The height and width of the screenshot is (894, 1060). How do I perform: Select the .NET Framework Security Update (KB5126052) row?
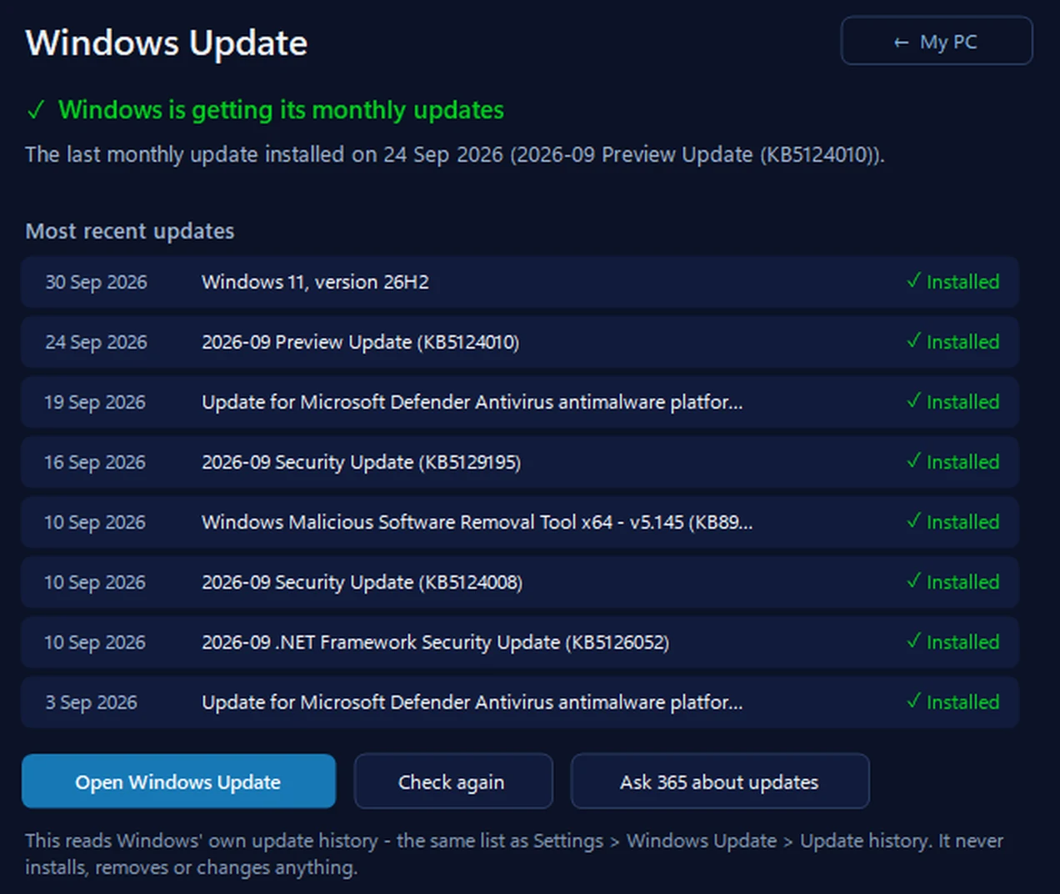520,642
